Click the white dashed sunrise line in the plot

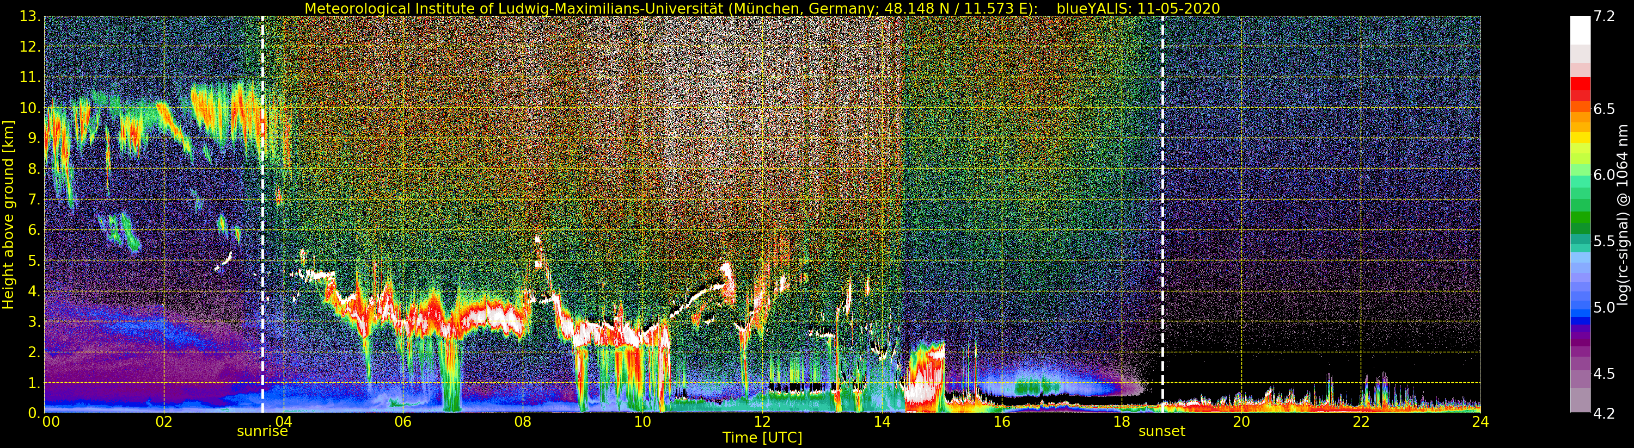262,214
